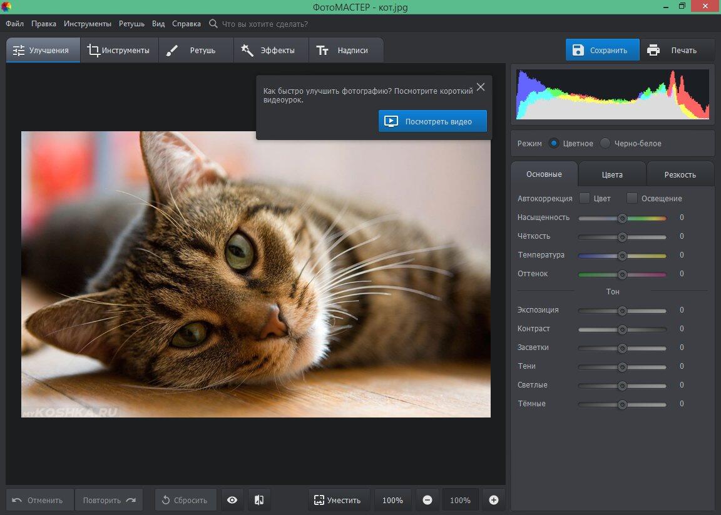721x515 pixels.
Task: Open the Инструменты menu in the menu bar
Action: point(88,24)
